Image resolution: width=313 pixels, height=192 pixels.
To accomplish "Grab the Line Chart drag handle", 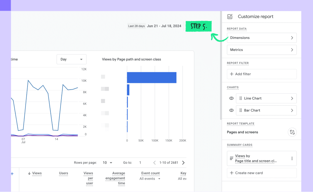I will (x=241, y=98).
